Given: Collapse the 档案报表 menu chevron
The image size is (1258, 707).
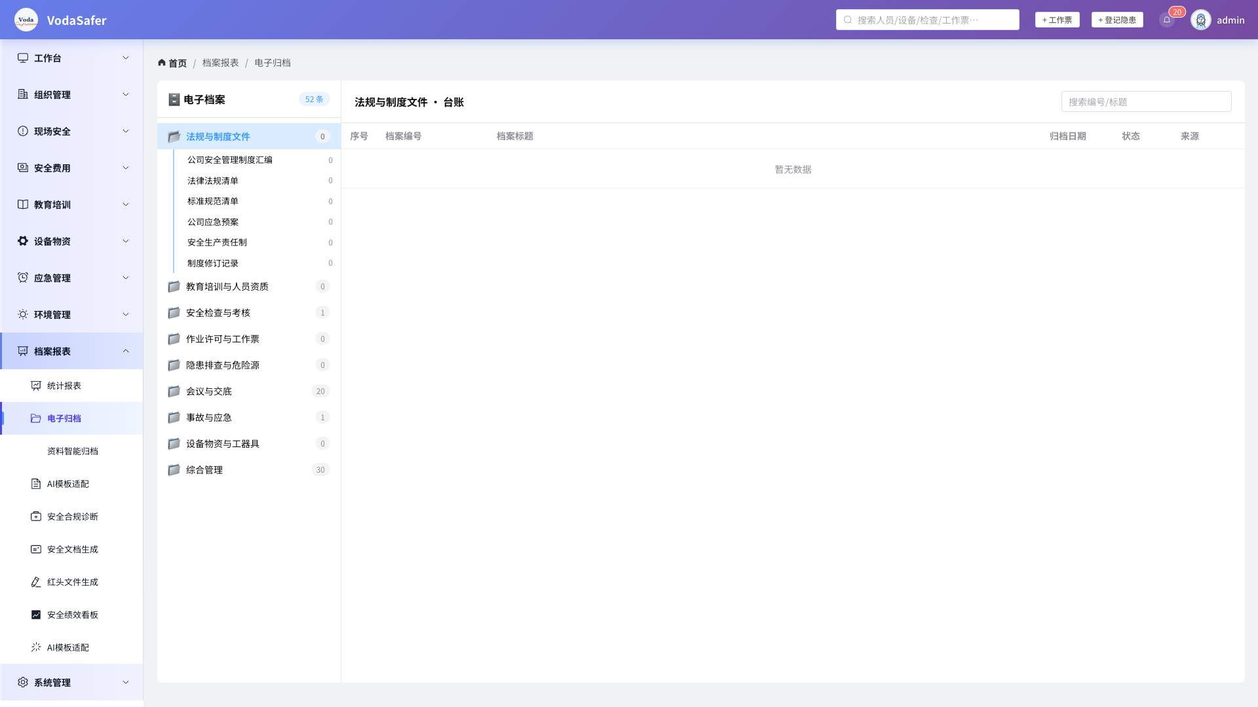Looking at the screenshot, I should pos(126,351).
